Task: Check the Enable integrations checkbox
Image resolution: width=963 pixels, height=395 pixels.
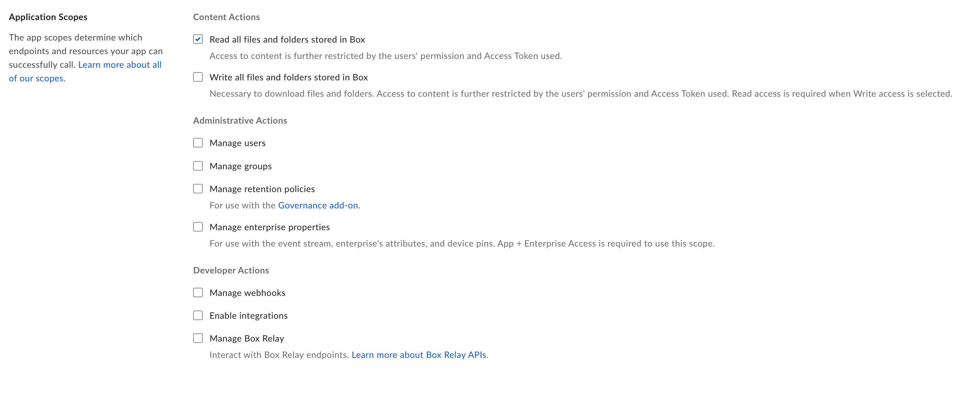Action: pos(198,315)
